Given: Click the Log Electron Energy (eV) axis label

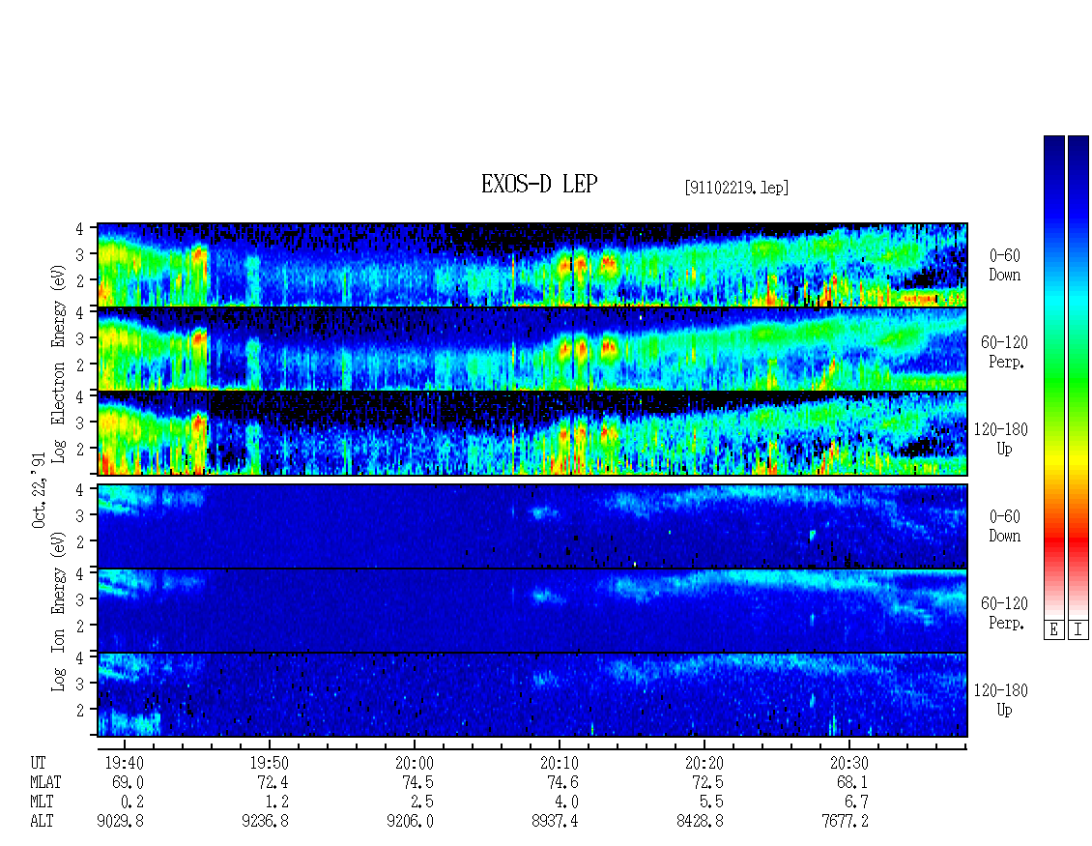Looking at the screenshot, I should [59, 364].
